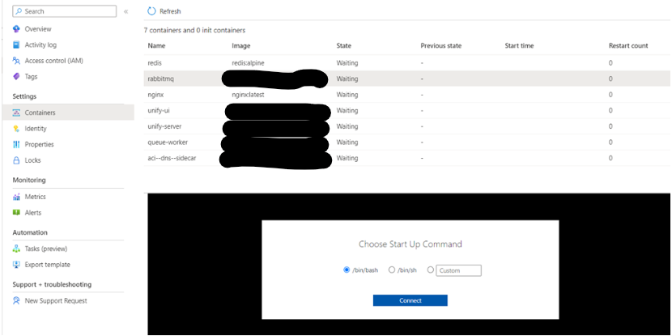Click the Alerts icon
The height and width of the screenshot is (336, 672).
click(x=16, y=213)
